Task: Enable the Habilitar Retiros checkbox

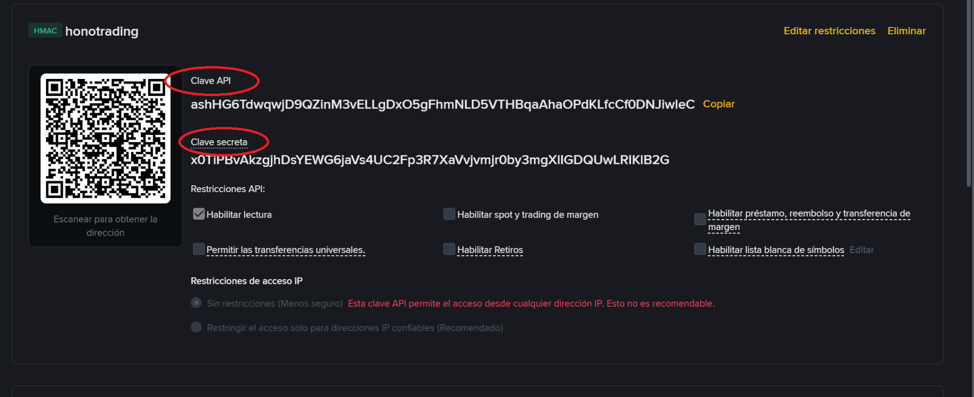Action: tap(449, 249)
